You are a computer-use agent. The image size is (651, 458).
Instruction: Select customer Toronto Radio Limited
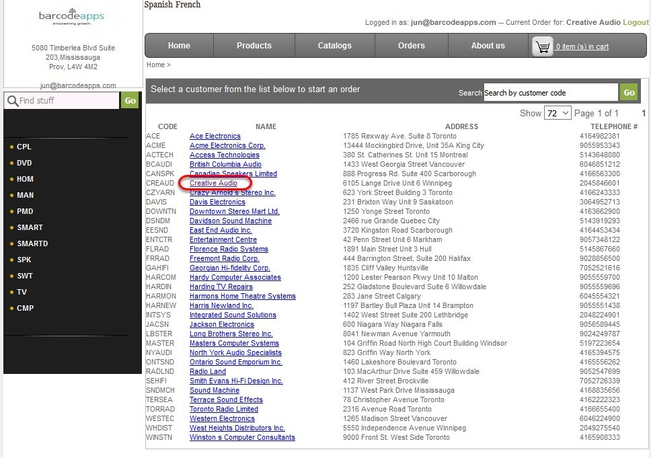(x=224, y=409)
